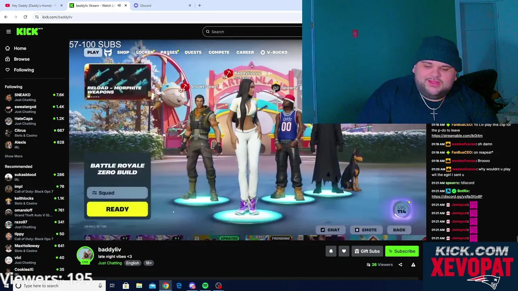Click the 26 Viewers count
518x291 pixels.
380,265
